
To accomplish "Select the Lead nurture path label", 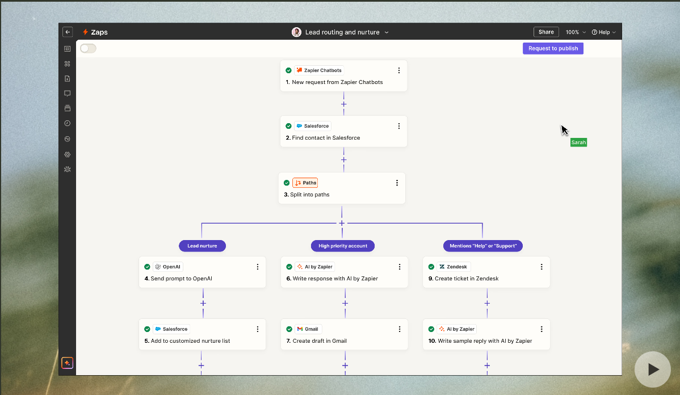I will [x=202, y=246].
